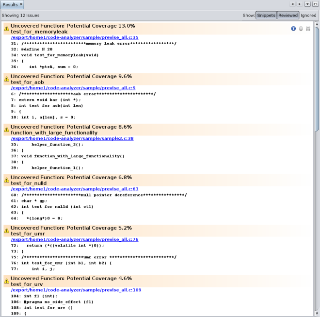Select issue header Potential Coverage 5.2%

tap(159, 231)
